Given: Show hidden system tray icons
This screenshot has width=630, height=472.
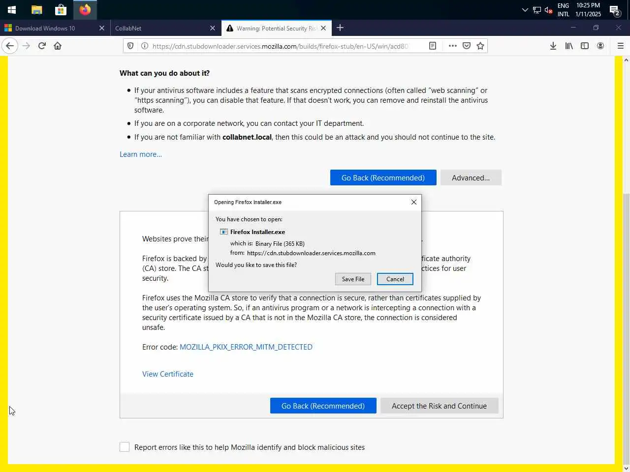Looking at the screenshot, I should pyautogui.click(x=525, y=10).
